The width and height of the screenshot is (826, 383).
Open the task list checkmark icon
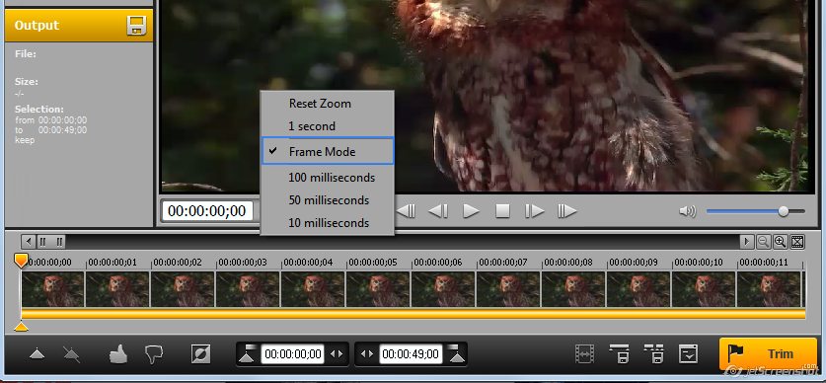[688, 354]
